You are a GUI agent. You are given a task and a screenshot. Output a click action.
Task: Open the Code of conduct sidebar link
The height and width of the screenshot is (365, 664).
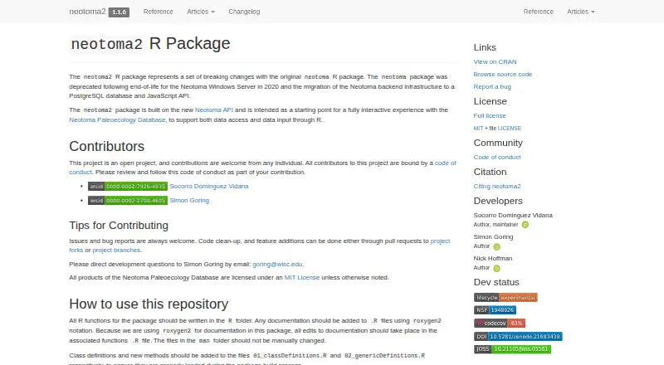497,157
